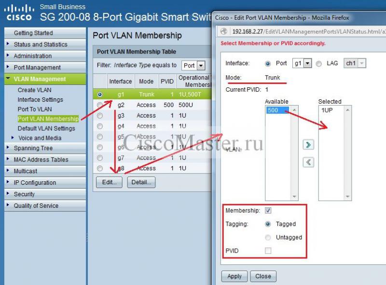Click the site identity globe icon in Firefox
Image resolution: width=386 pixels, height=285 pixels.
[224, 31]
